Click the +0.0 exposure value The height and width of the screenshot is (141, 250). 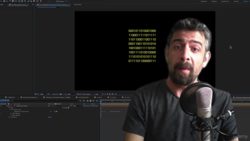(116, 94)
